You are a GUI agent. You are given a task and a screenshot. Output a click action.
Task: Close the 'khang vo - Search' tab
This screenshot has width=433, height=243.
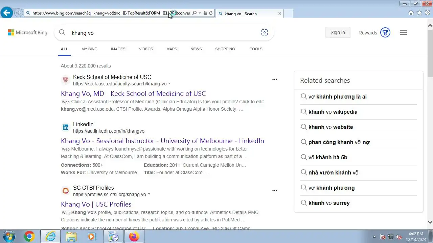(x=279, y=13)
